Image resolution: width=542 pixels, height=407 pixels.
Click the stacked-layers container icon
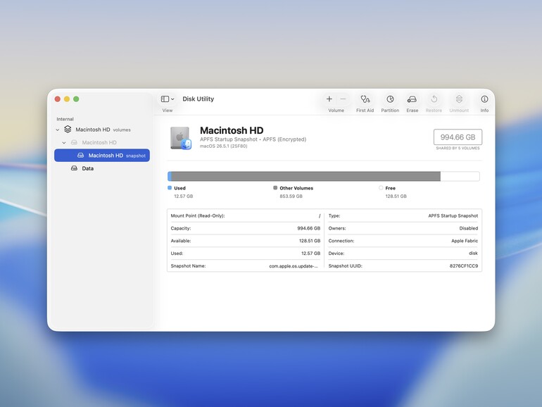pyautogui.click(x=68, y=130)
